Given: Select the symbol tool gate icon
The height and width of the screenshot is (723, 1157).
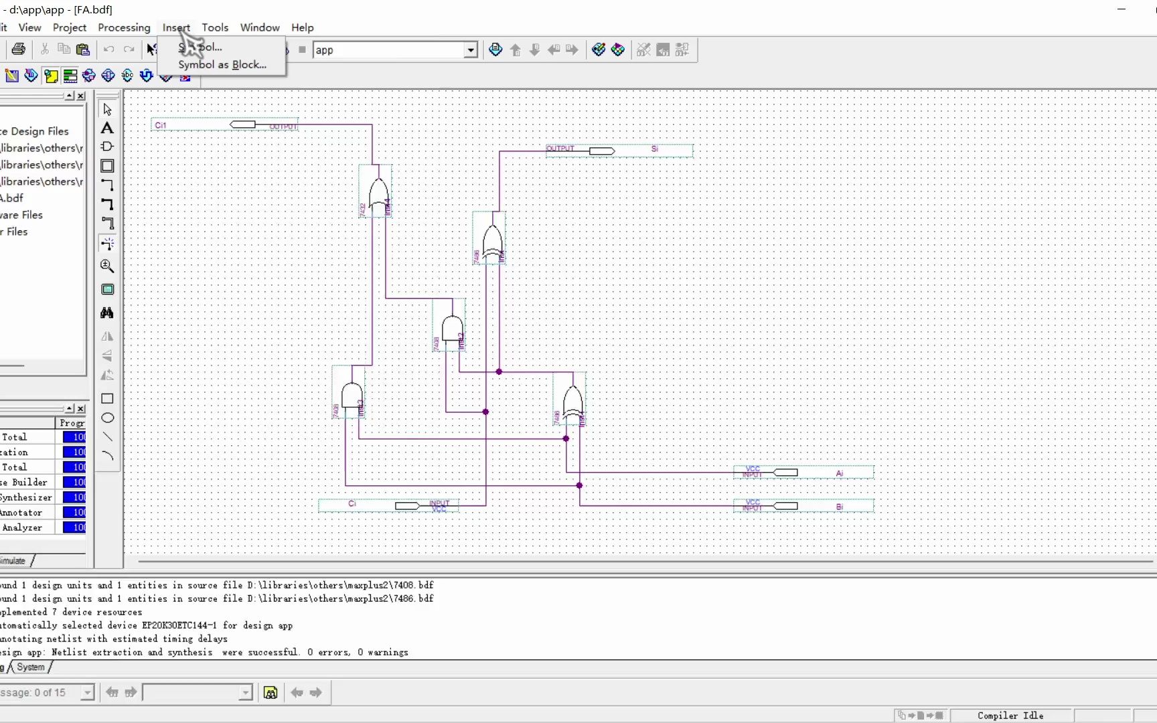Looking at the screenshot, I should pyautogui.click(x=107, y=147).
